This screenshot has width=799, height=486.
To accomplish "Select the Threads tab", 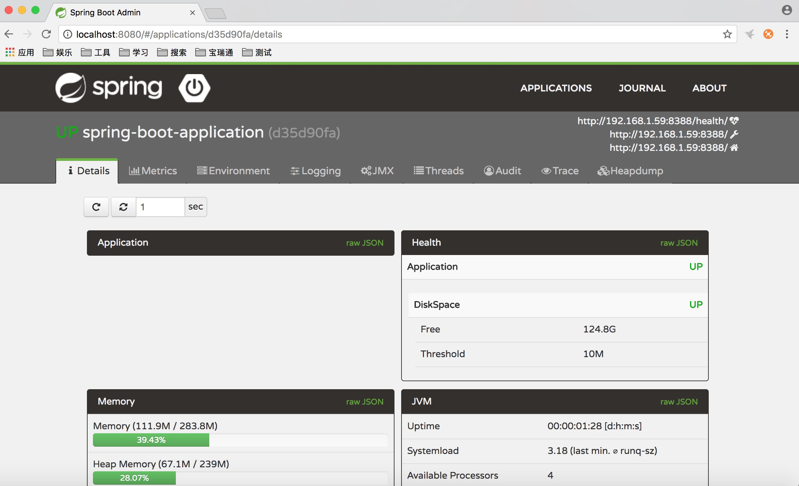I will 439,171.
